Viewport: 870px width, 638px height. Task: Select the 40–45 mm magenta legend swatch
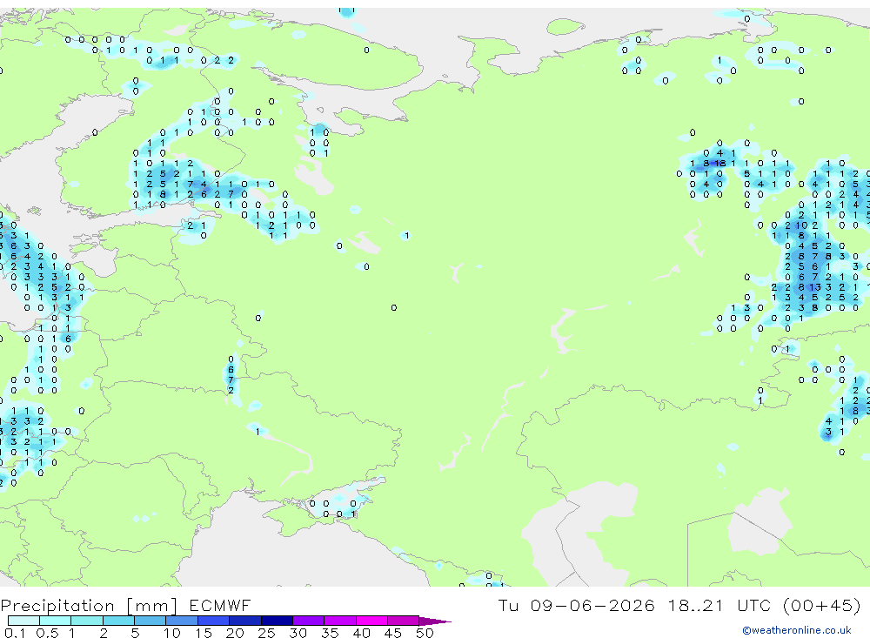[x=371, y=621]
